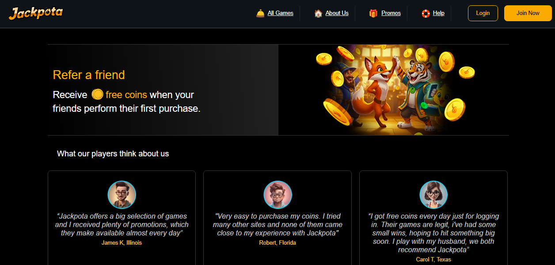The height and width of the screenshot is (265, 555).
Task: Click the Robert, Florida name
Action: coord(277,243)
